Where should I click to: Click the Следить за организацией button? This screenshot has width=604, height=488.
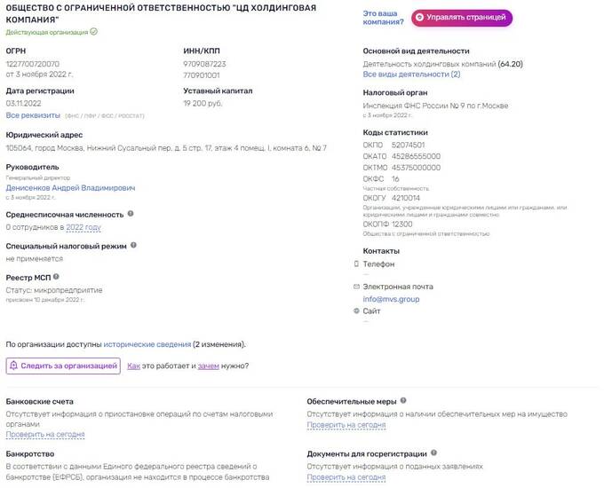tap(63, 366)
